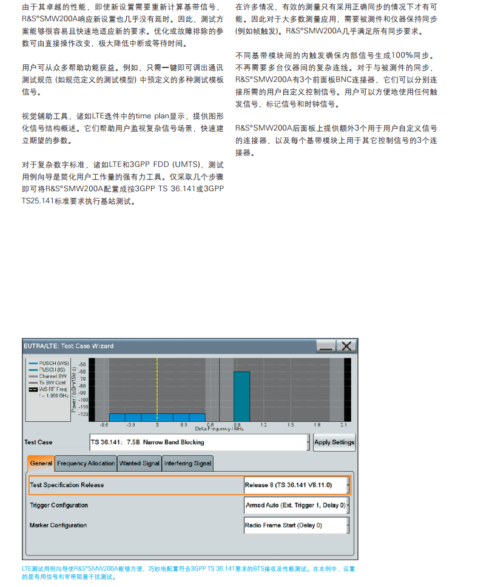Open the Test Case dropdown
The height and width of the screenshot is (587, 478).
[x=308, y=442]
